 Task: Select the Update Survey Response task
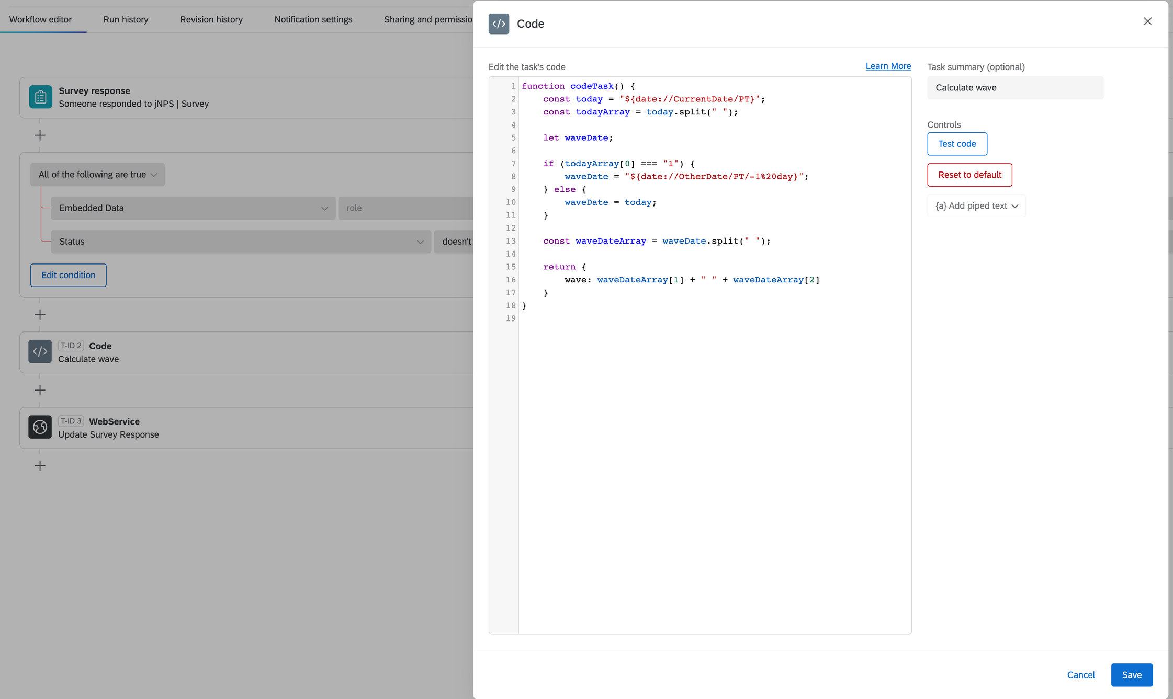click(x=246, y=428)
